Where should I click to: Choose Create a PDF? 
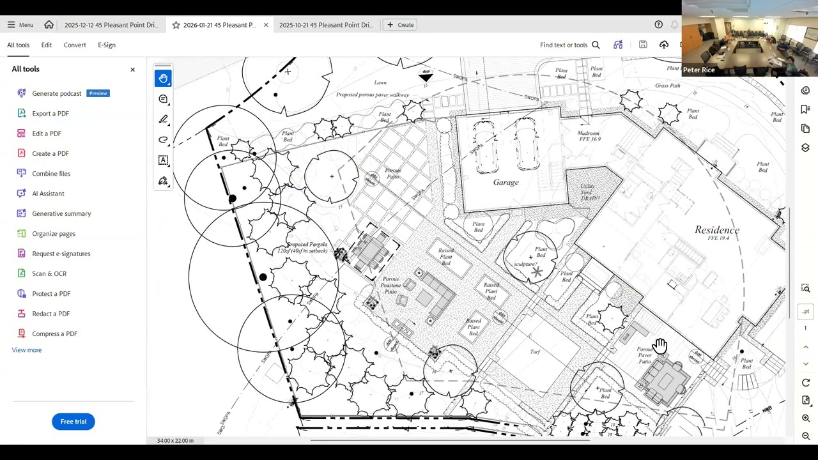pos(50,153)
